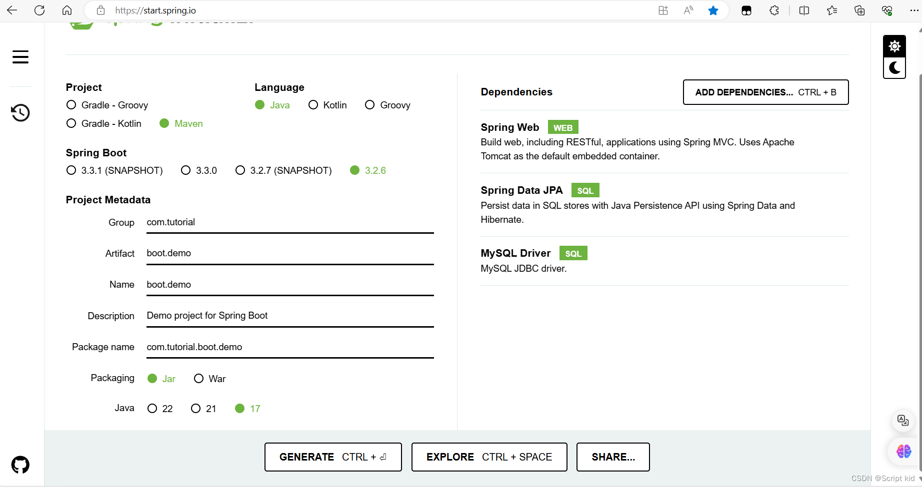Switch to light theme with sun icon
Image resolution: width=922 pixels, height=487 pixels.
894,46
